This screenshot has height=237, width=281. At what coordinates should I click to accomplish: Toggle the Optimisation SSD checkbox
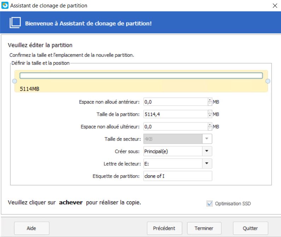pyautogui.click(x=210, y=203)
